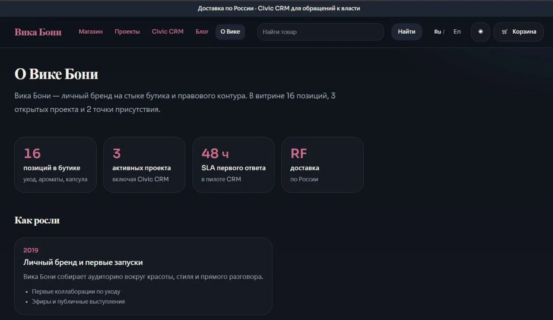This screenshot has width=553, height=320.
Task: Click the 'по России' caption under доставка
Action: pyautogui.click(x=304, y=179)
